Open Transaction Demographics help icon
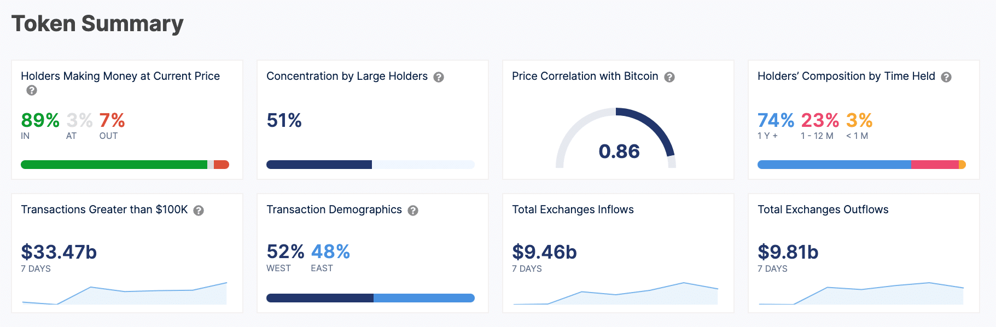Screen dimensions: 996x327 click(x=413, y=211)
